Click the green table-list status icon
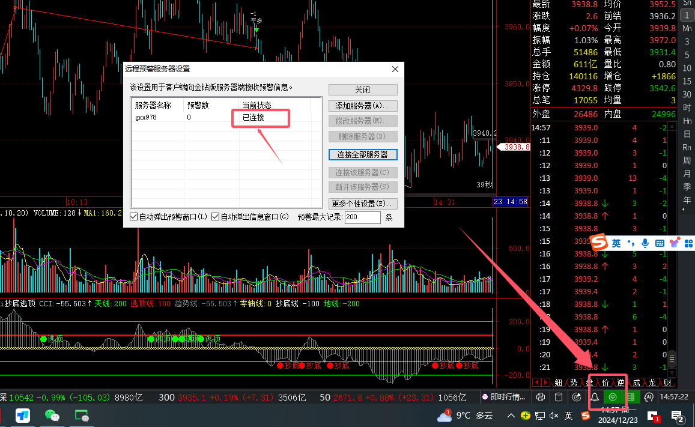 (x=631, y=398)
